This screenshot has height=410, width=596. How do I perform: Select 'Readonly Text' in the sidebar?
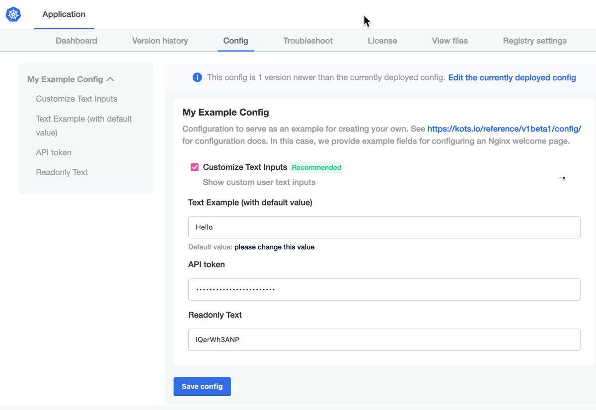pyautogui.click(x=62, y=172)
